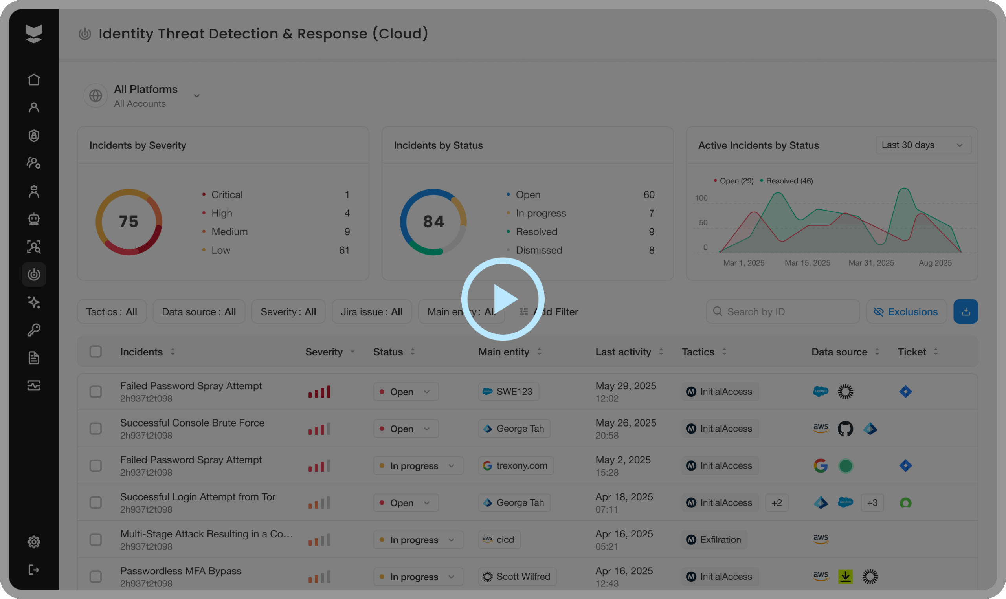Click the settings gear in sidebar
The height and width of the screenshot is (599, 1006).
[34, 542]
